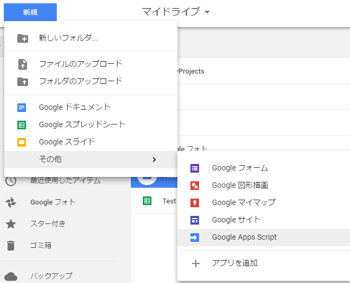
Task: Select Google フォーム in submenu
Action: point(263,168)
